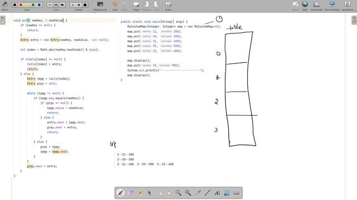Image resolution: width=357 pixels, height=200 pixels.
Task: Select the green pen color
Action: (x=33, y=5)
